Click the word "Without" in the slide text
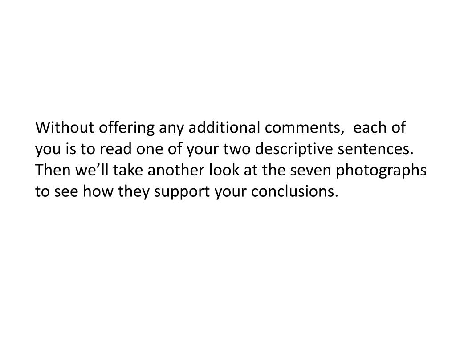456x342 pixels. coord(65,127)
